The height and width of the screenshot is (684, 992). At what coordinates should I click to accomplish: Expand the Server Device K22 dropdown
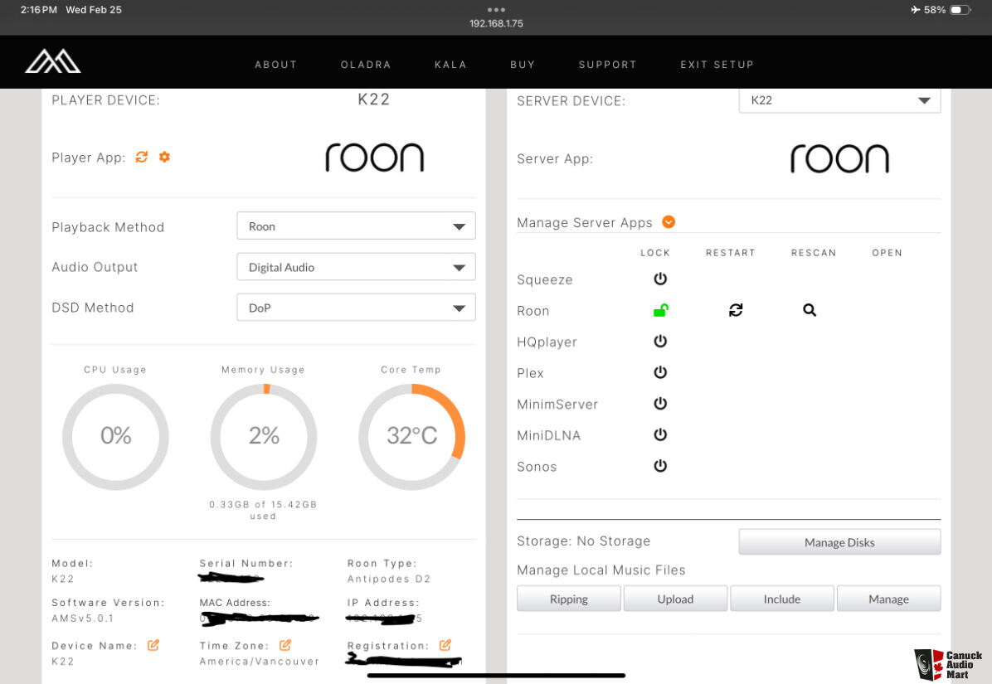click(x=839, y=100)
